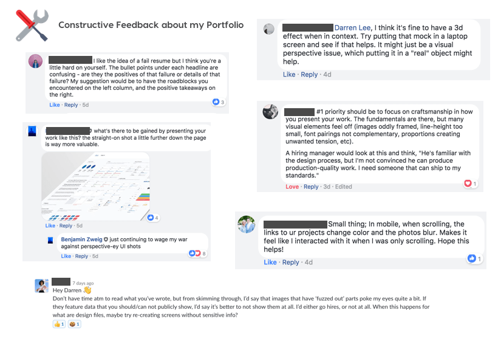This screenshot has width=498, height=344.
Task: Open the perspective UI screenshot thumbnail
Action: (96, 187)
